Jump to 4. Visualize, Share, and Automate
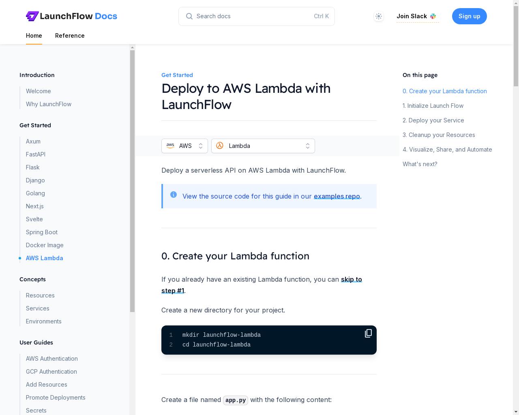The width and height of the screenshot is (519, 415). click(447, 150)
